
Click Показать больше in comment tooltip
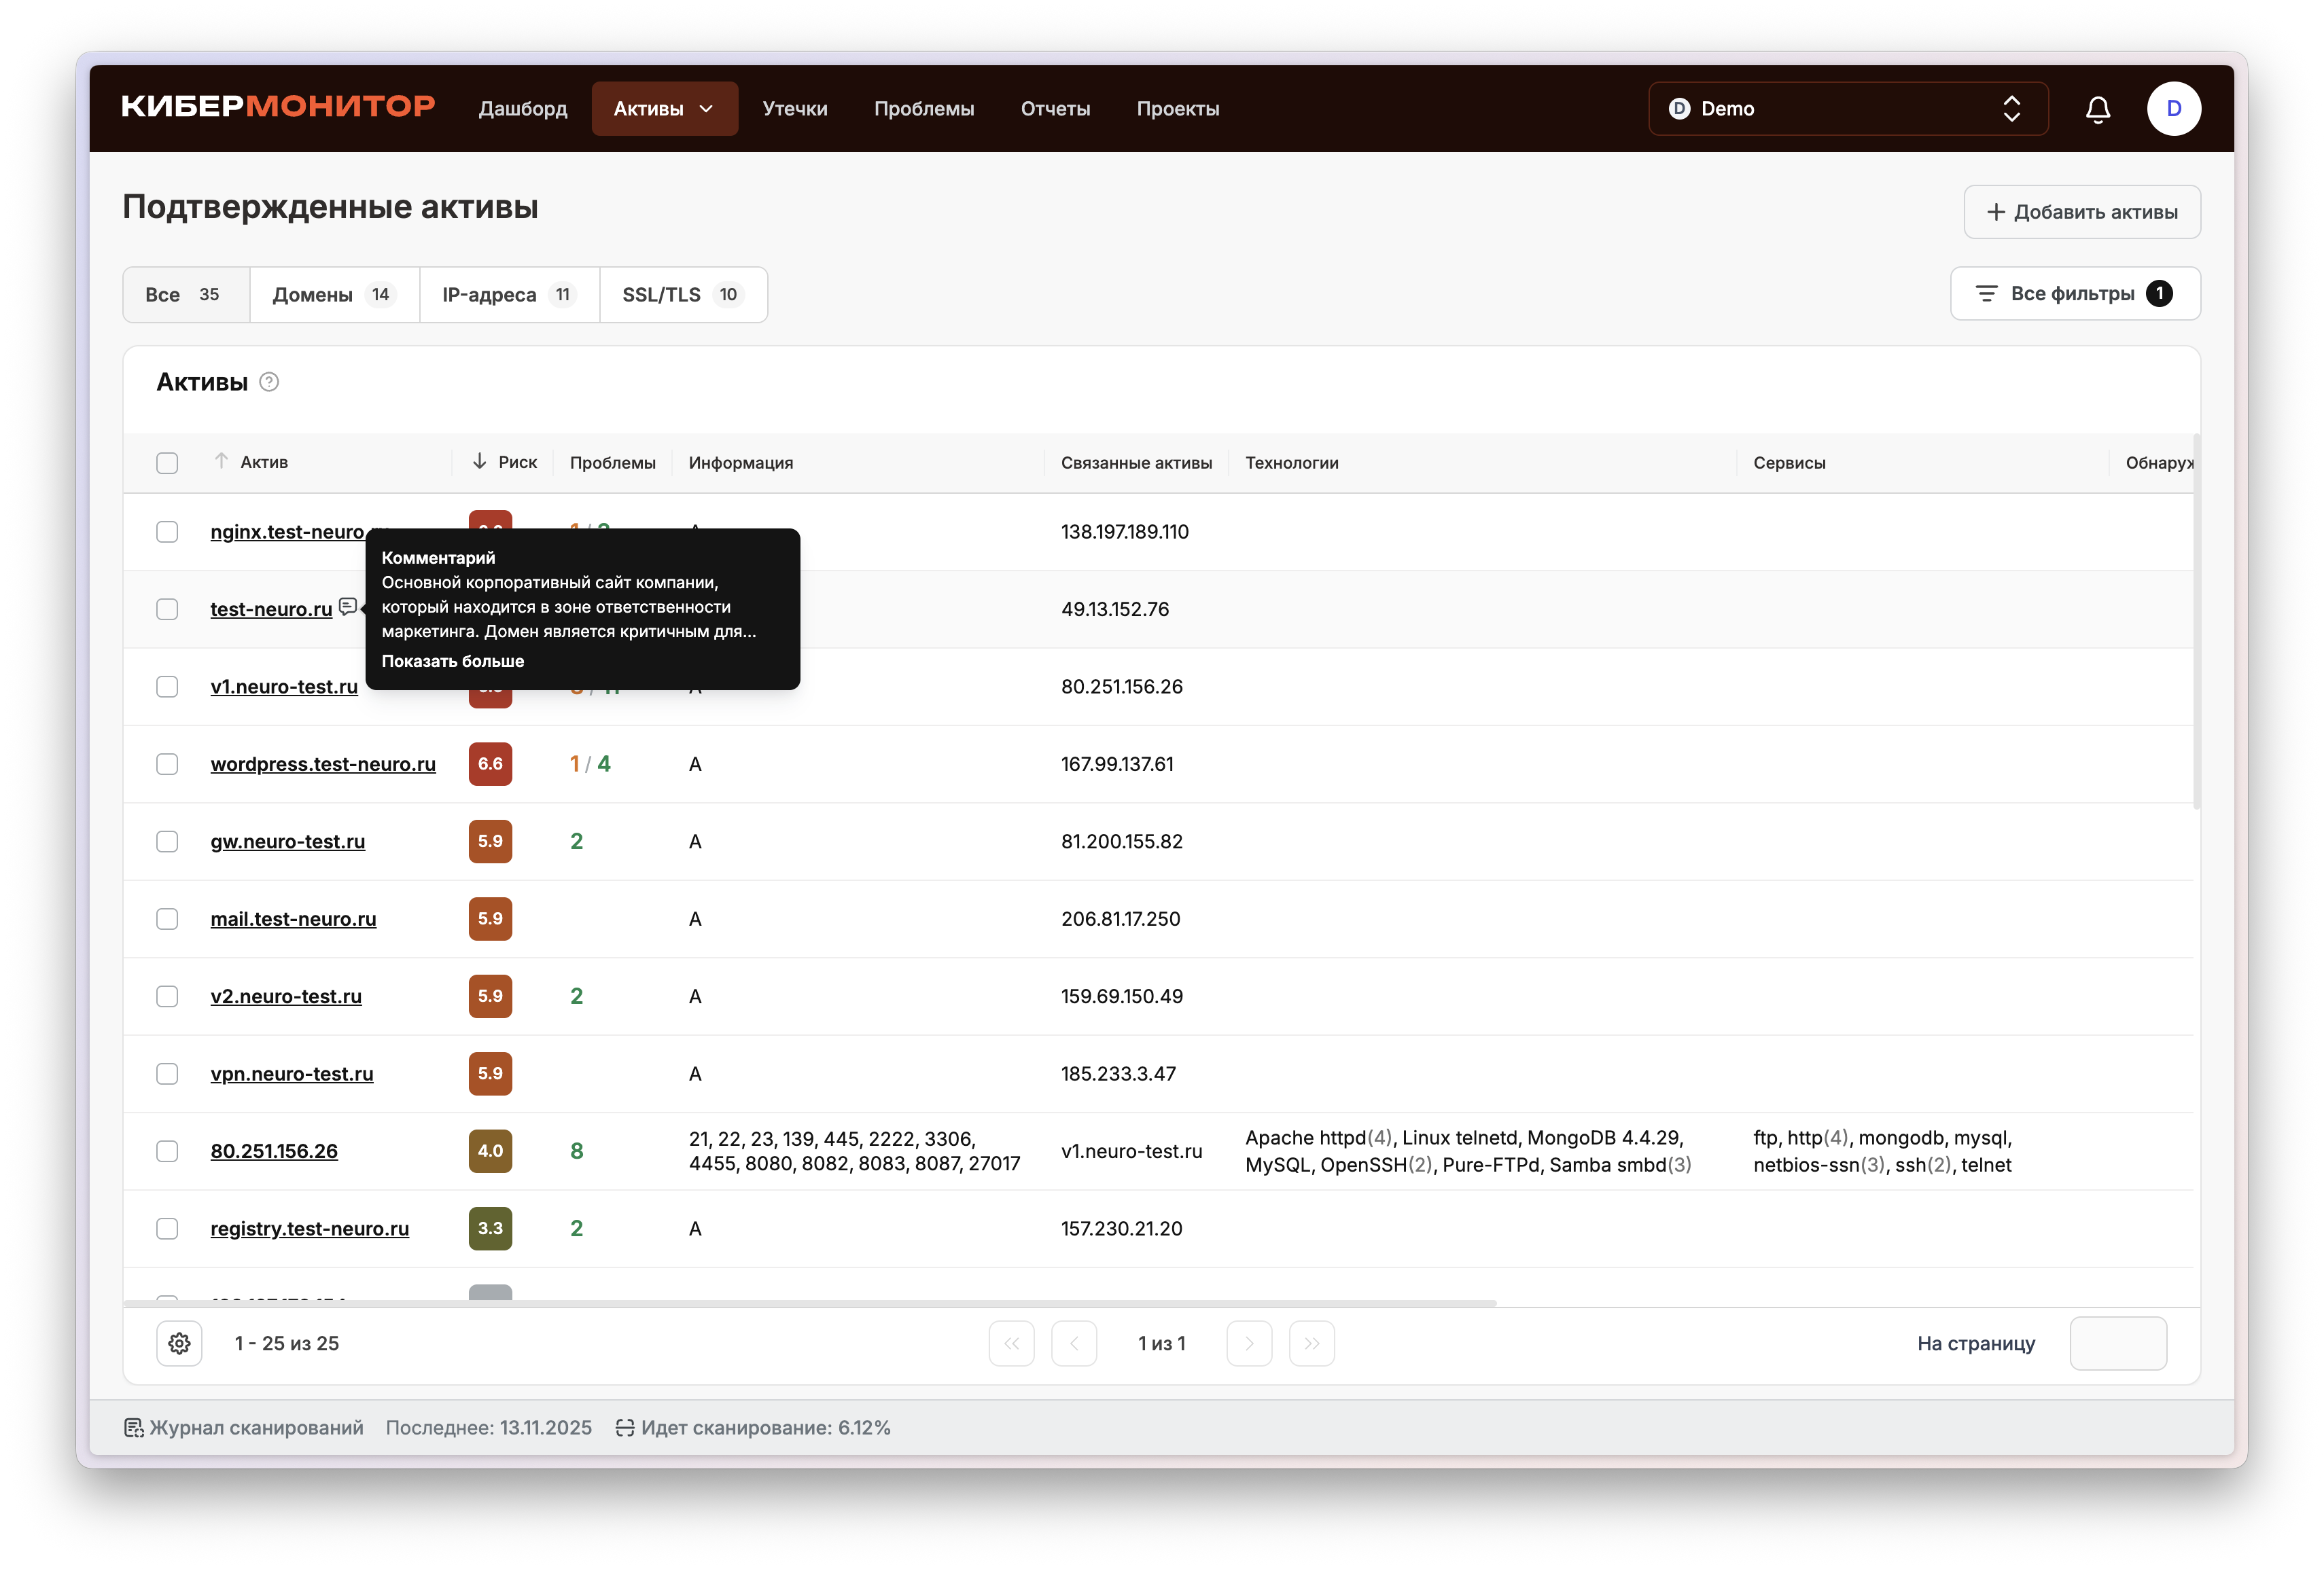(452, 661)
